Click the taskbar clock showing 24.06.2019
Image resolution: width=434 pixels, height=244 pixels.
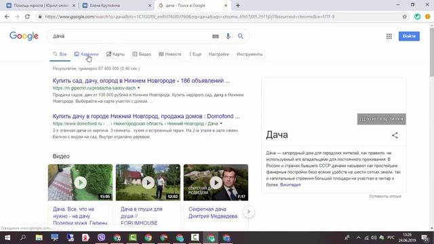[407, 238]
